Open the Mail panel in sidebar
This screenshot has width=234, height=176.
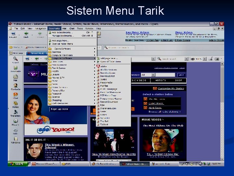15,78
